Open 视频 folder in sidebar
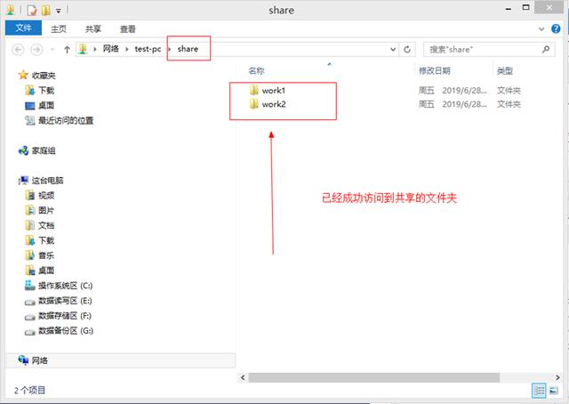The height and width of the screenshot is (404, 569). pyautogui.click(x=40, y=196)
